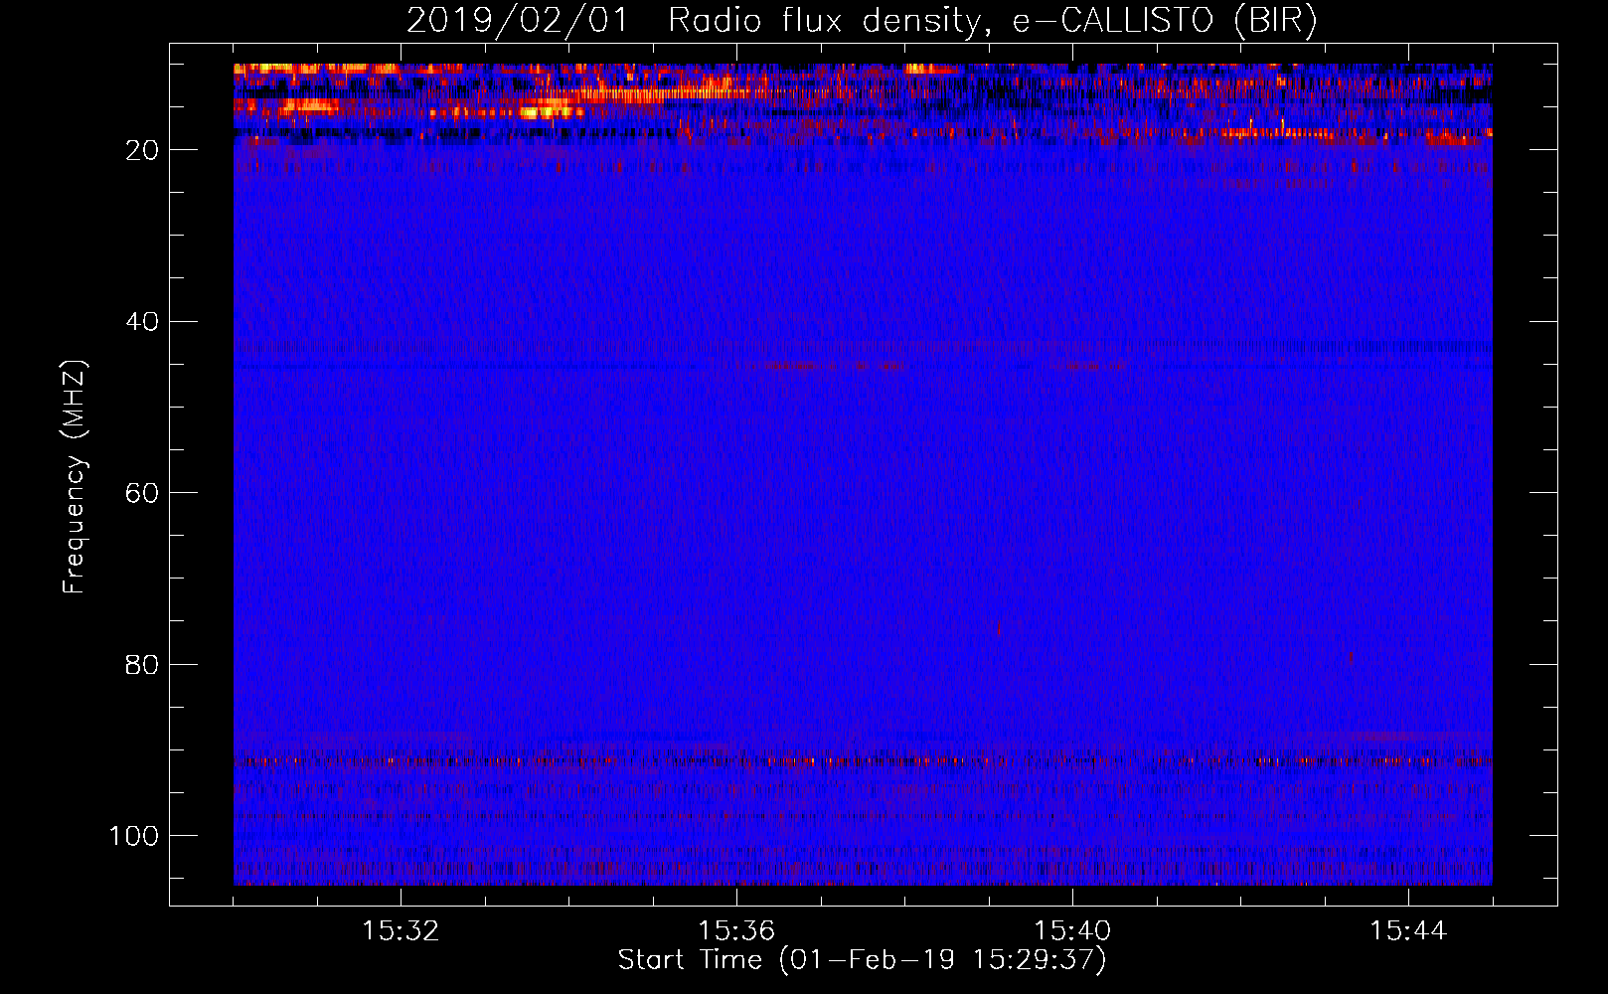Click the red interference band near 91 MHz
The height and width of the screenshot is (994, 1608).
[x=863, y=761]
